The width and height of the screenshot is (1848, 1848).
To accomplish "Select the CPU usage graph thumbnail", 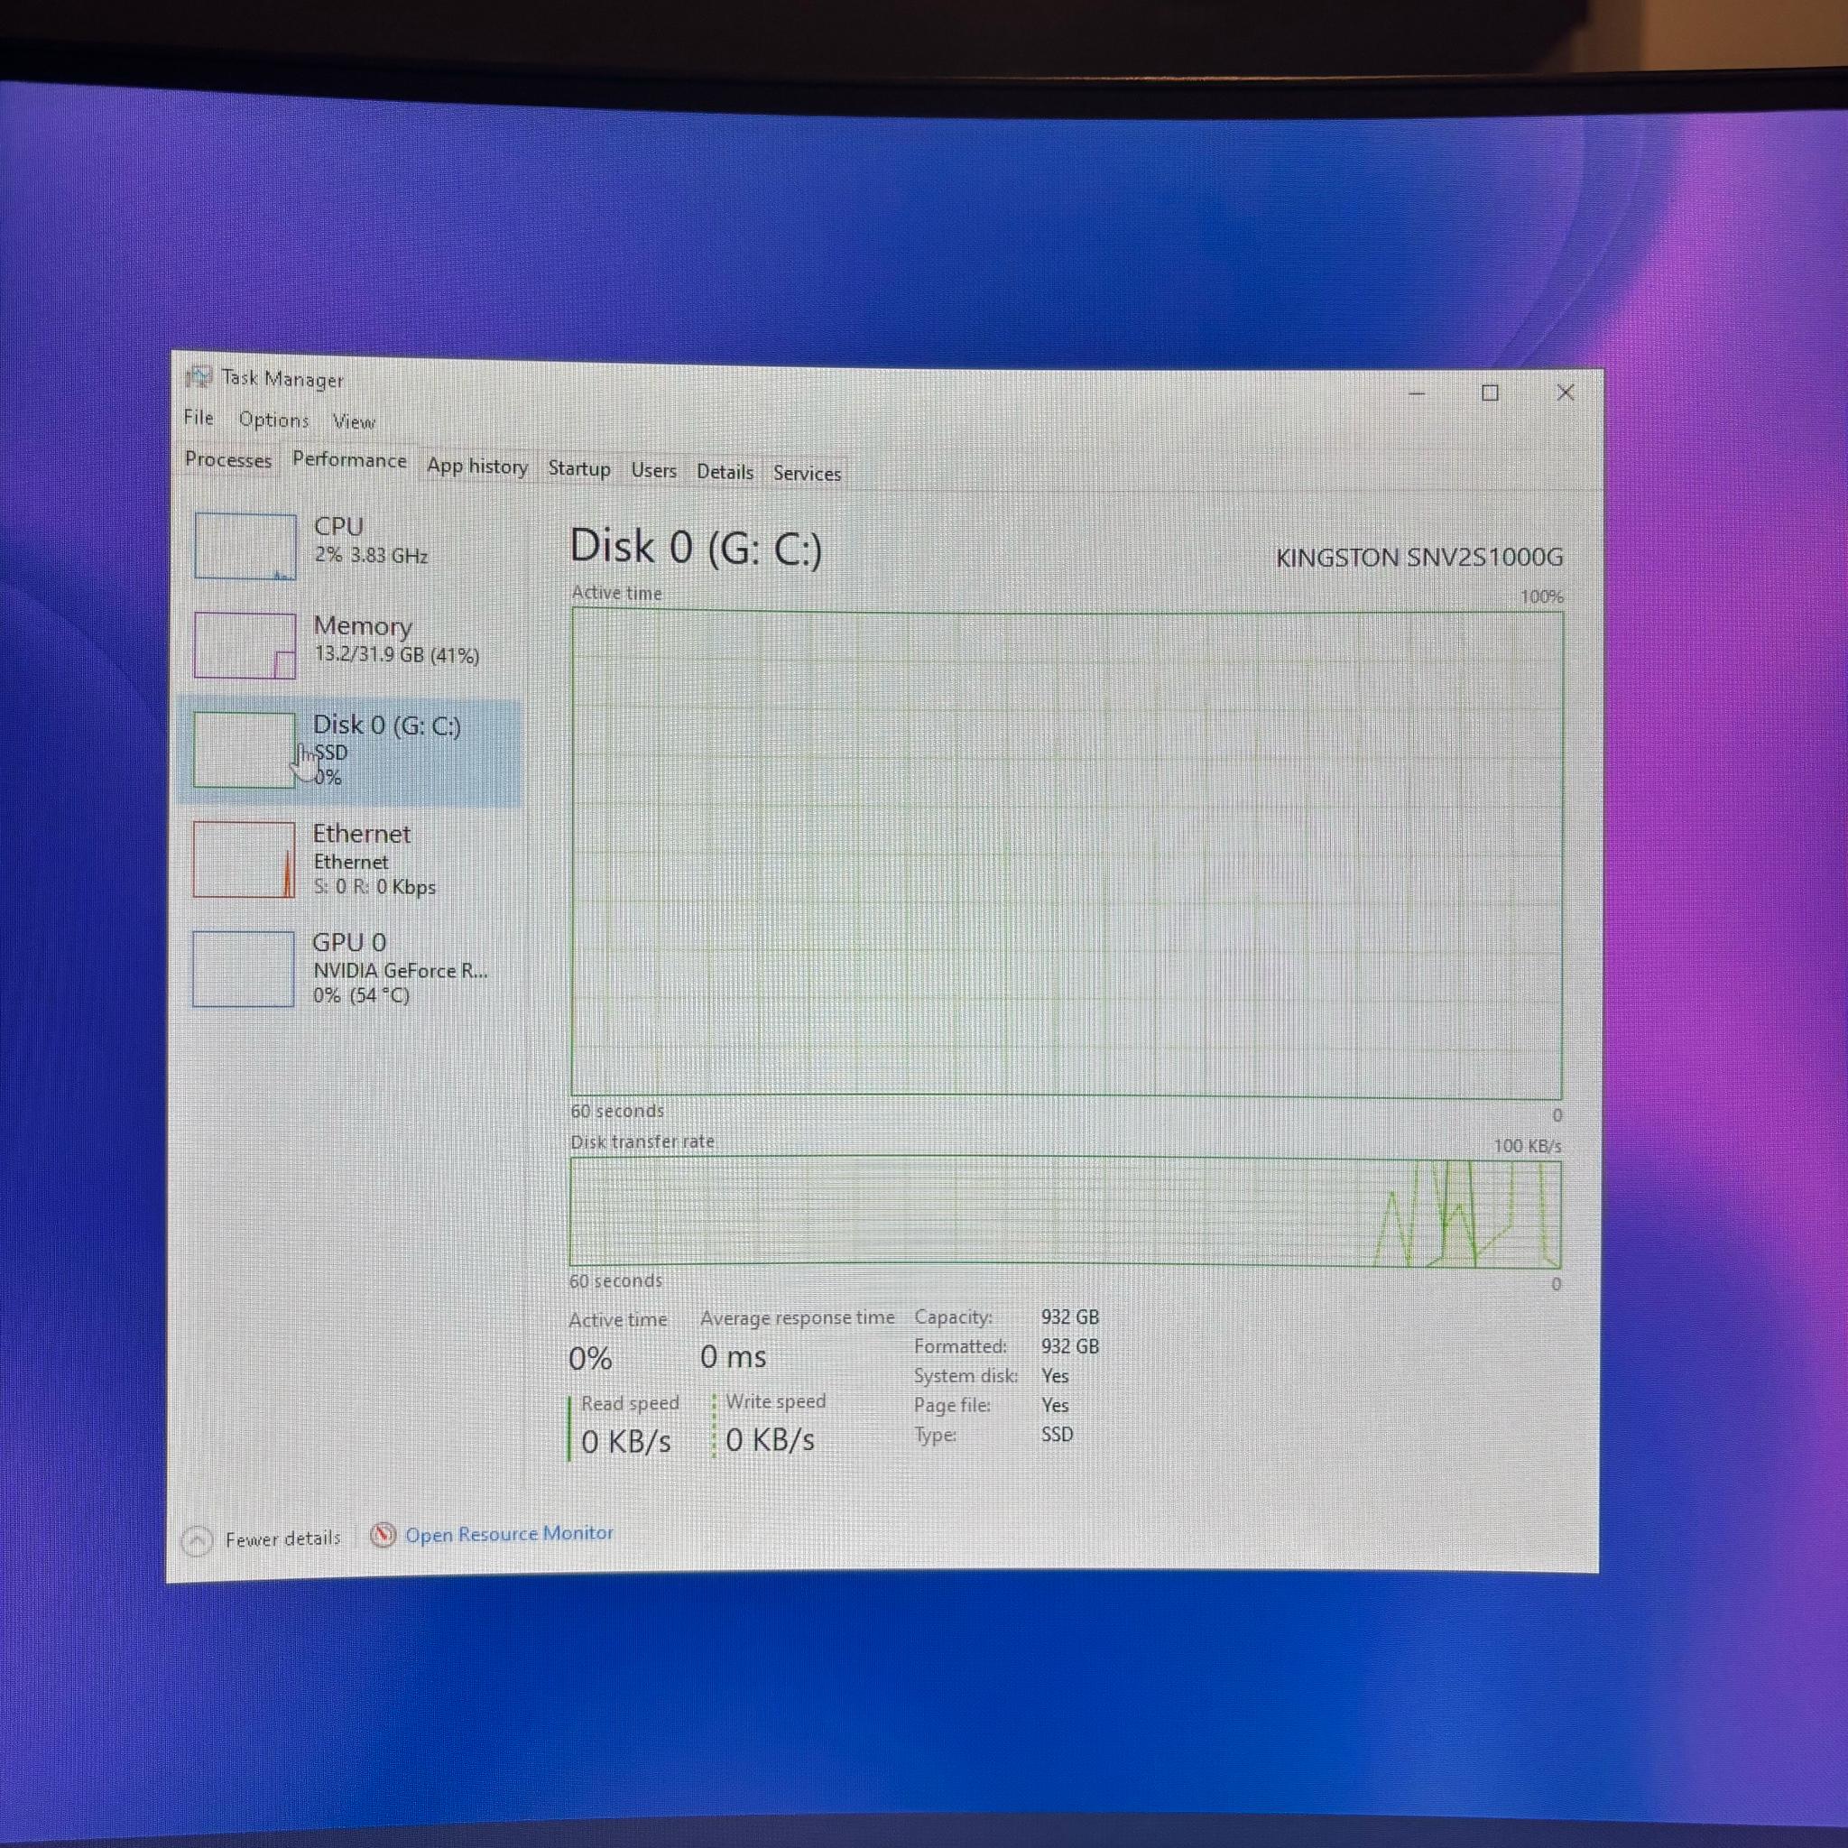I will 245,546.
